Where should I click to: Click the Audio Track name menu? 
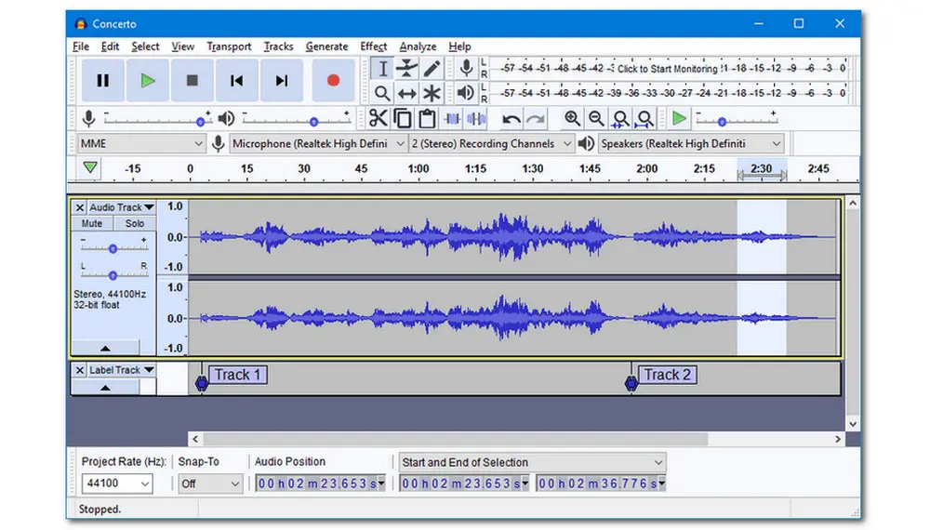[x=121, y=207]
